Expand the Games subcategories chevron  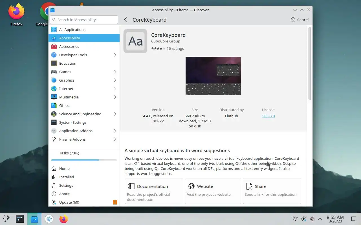click(115, 72)
